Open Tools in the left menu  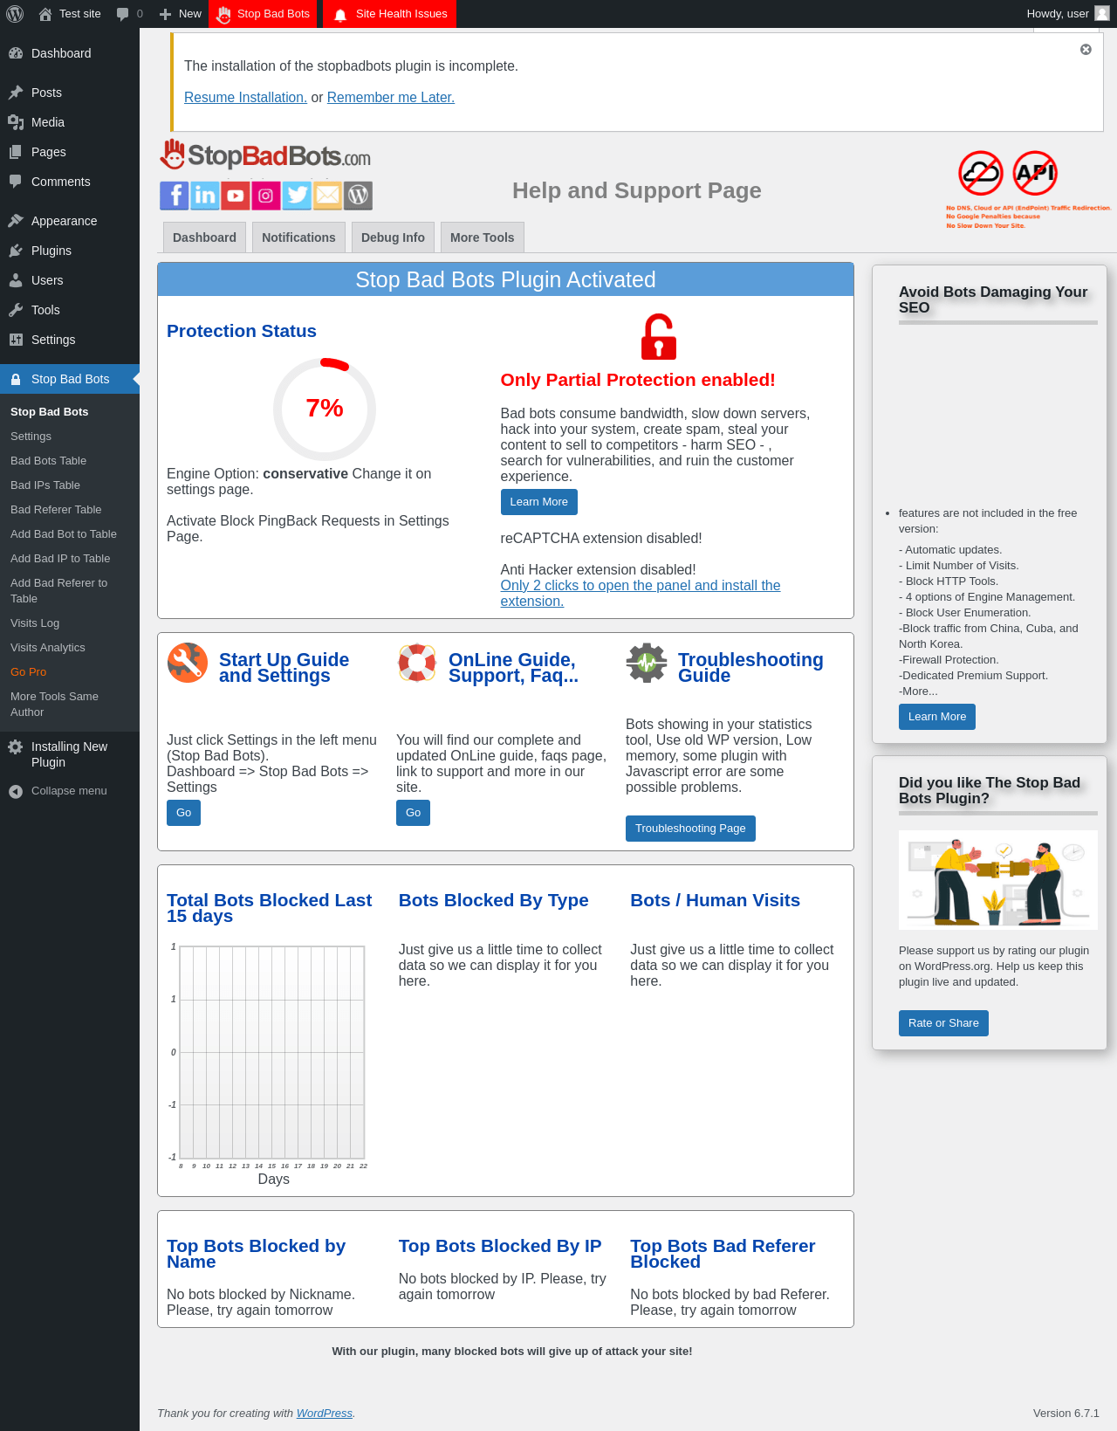(x=70, y=310)
